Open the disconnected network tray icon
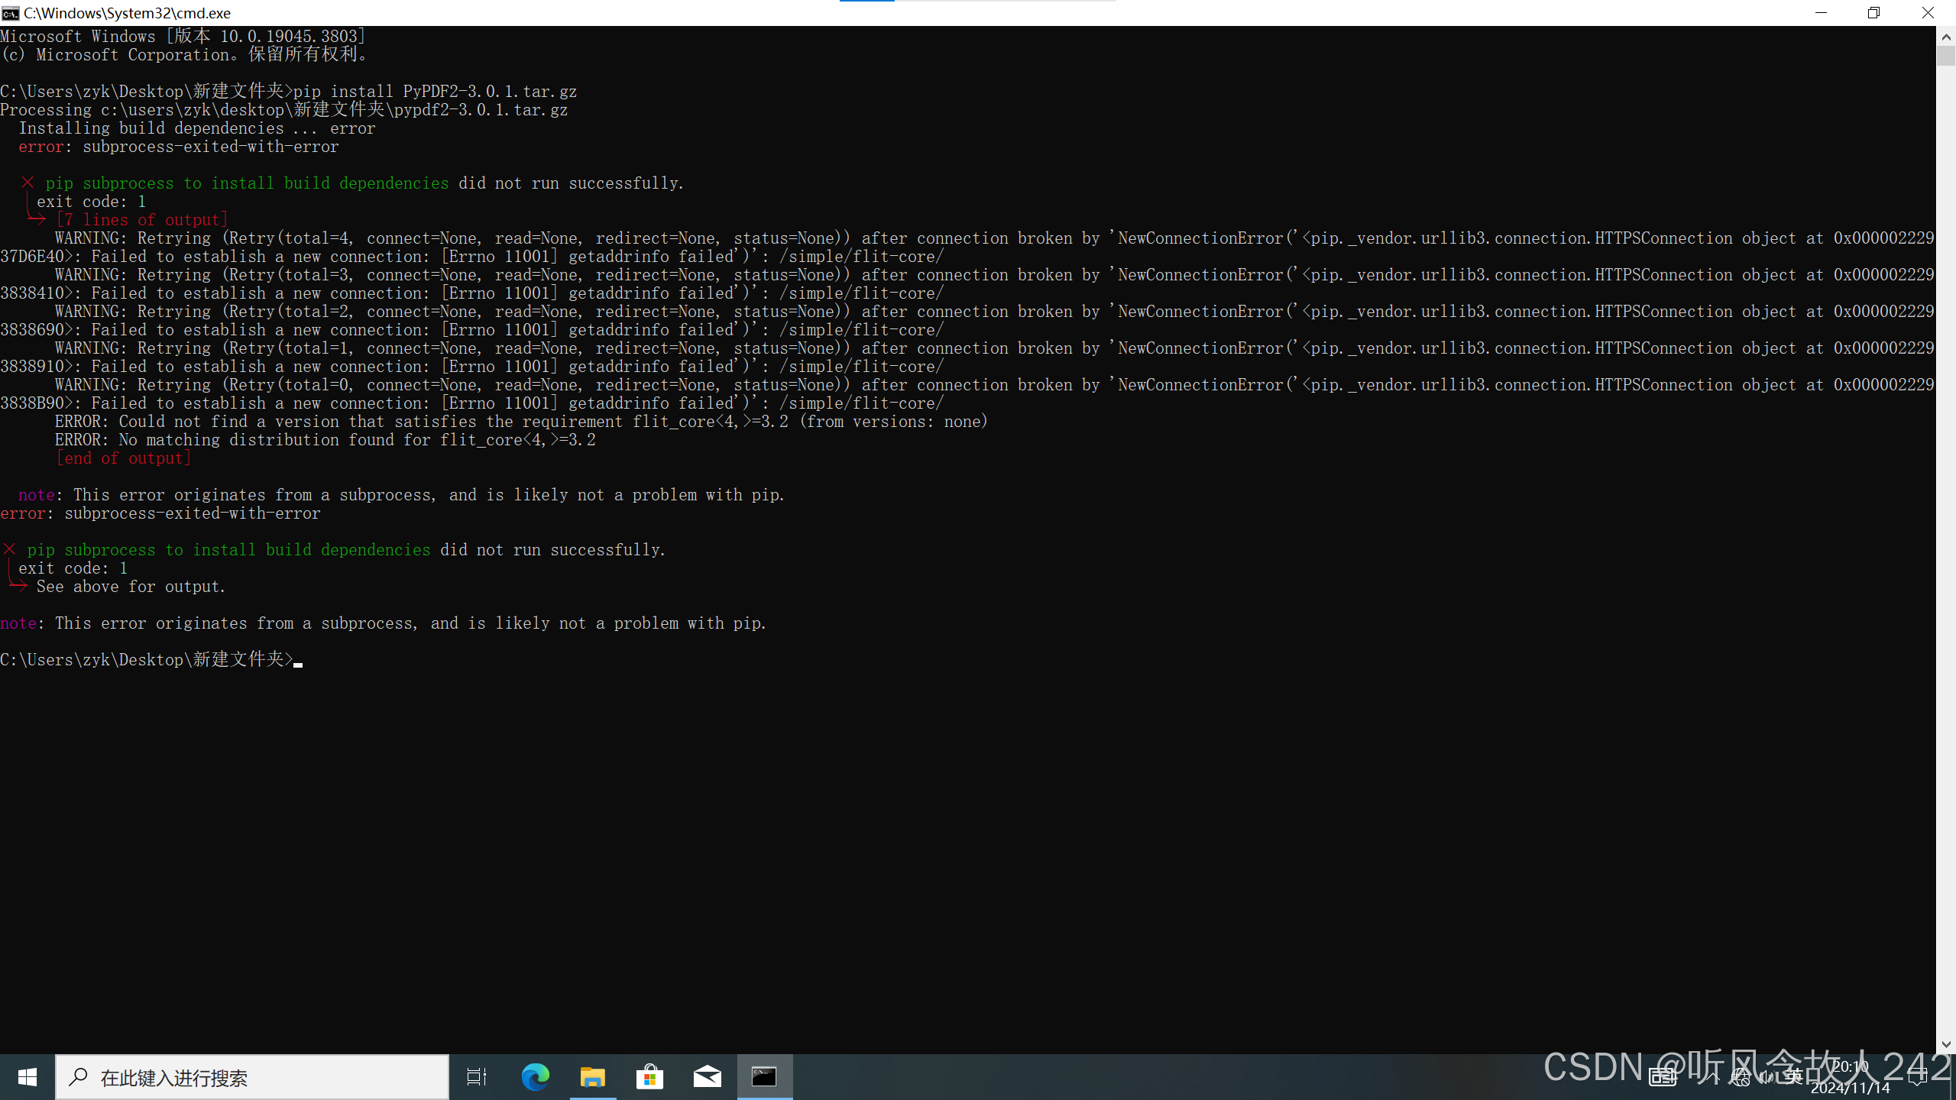1956x1100 pixels. pyautogui.click(x=1741, y=1078)
